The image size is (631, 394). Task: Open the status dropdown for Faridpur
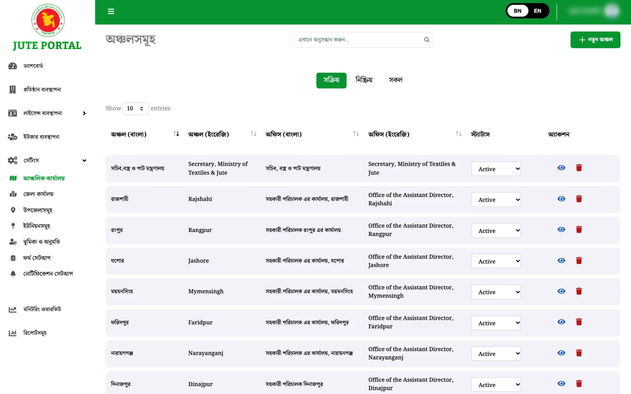496,323
